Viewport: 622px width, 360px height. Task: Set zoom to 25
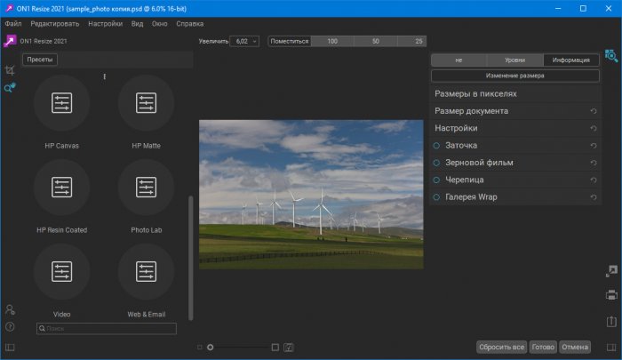point(412,41)
